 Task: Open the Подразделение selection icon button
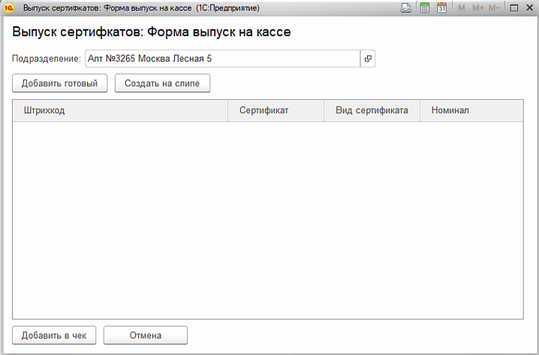point(368,59)
